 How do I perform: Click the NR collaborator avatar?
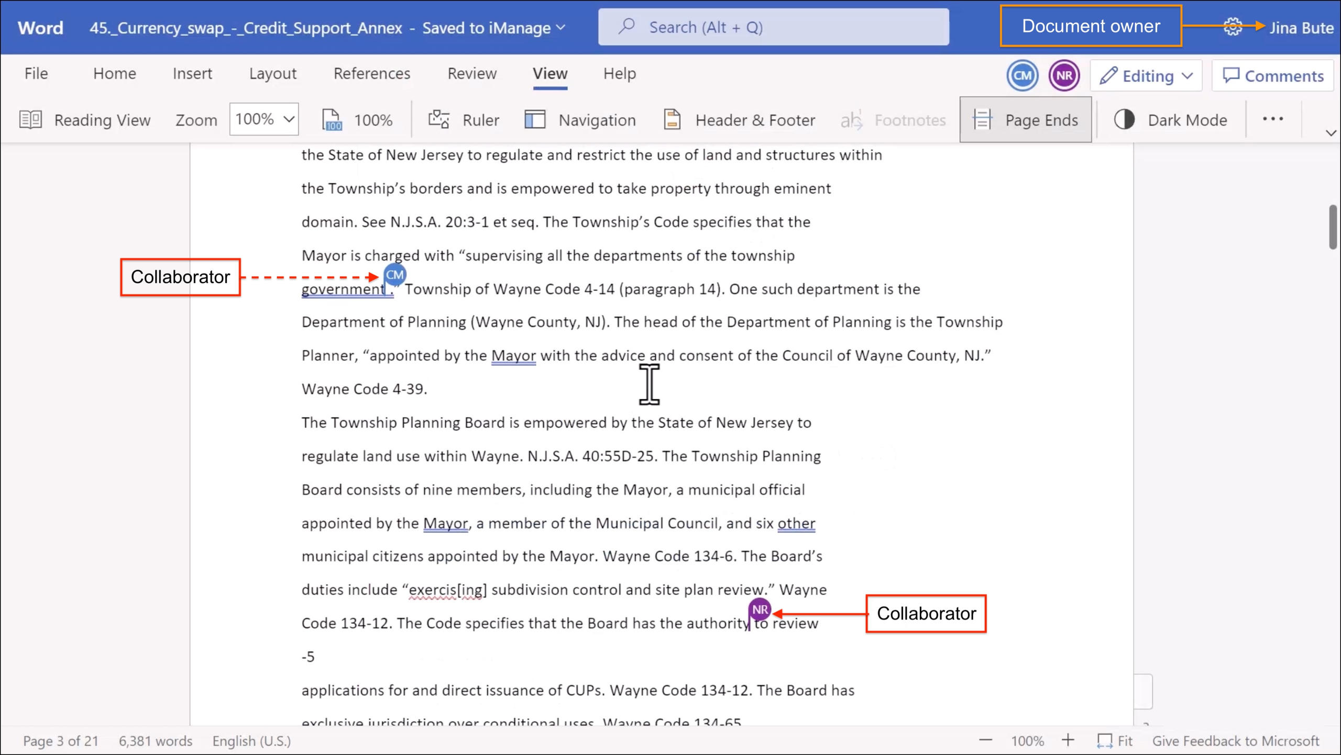1064,75
